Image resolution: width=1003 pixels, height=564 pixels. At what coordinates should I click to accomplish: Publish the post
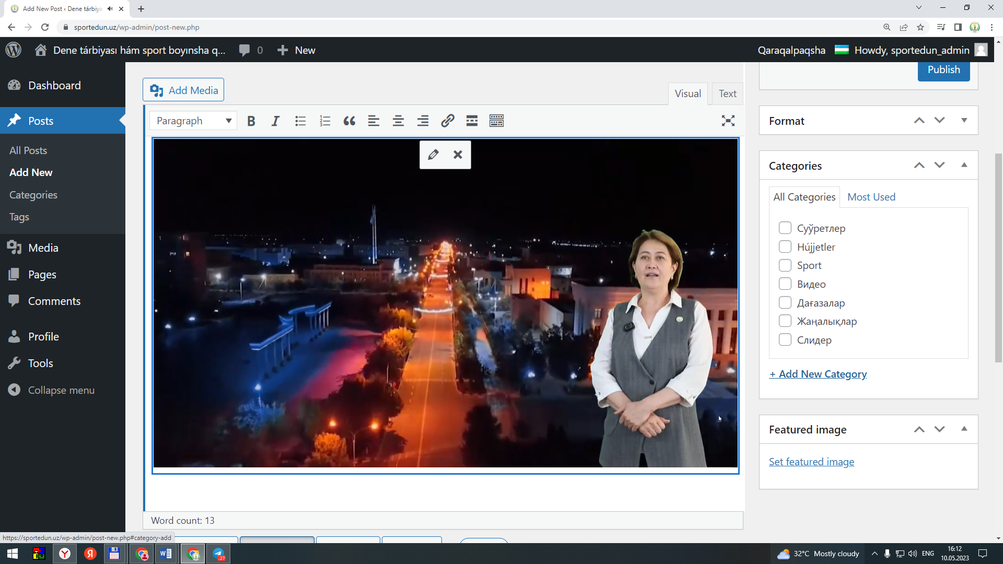click(944, 70)
